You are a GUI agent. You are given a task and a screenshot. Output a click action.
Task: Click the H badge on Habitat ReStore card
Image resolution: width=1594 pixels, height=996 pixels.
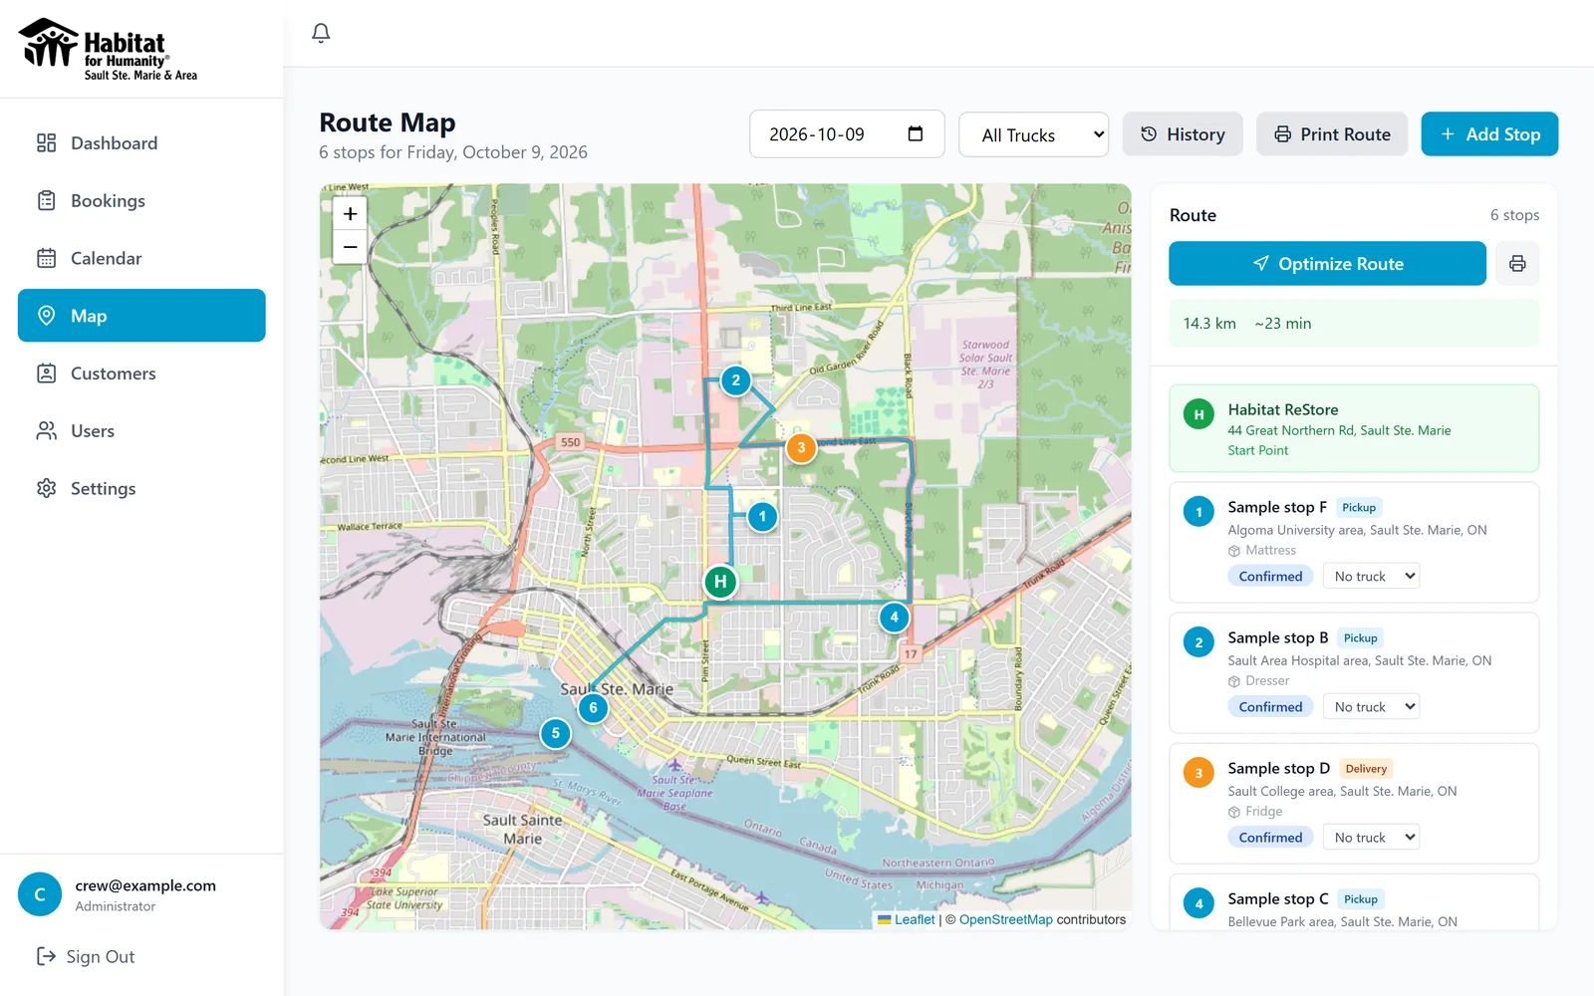[x=1198, y=414]
